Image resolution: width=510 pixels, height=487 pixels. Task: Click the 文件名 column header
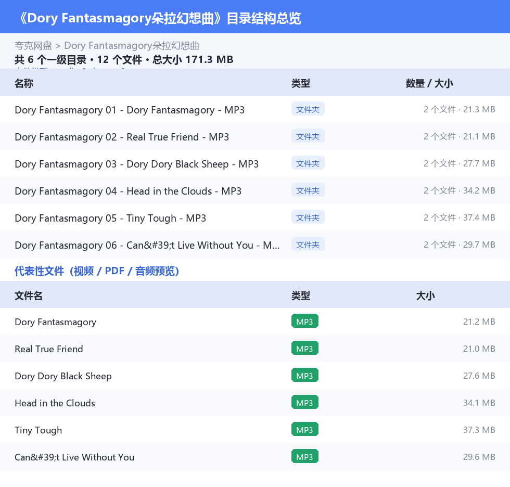tap(28, 296)
